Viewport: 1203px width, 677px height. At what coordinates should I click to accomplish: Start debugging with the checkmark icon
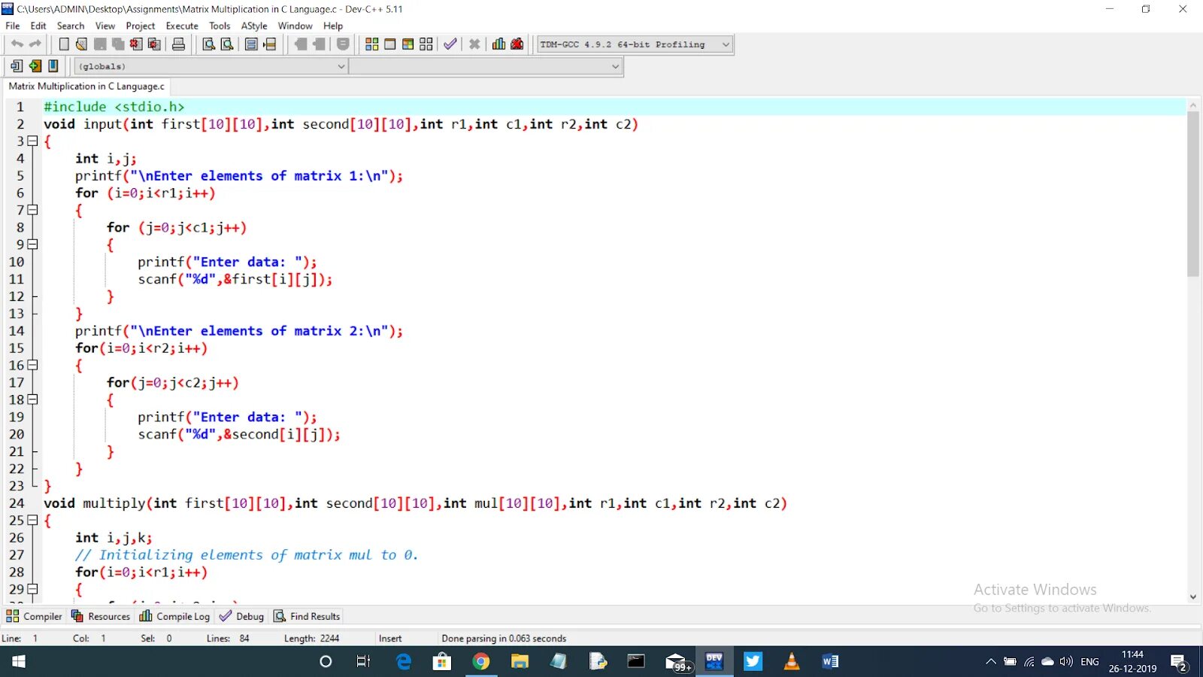point(450,44)
